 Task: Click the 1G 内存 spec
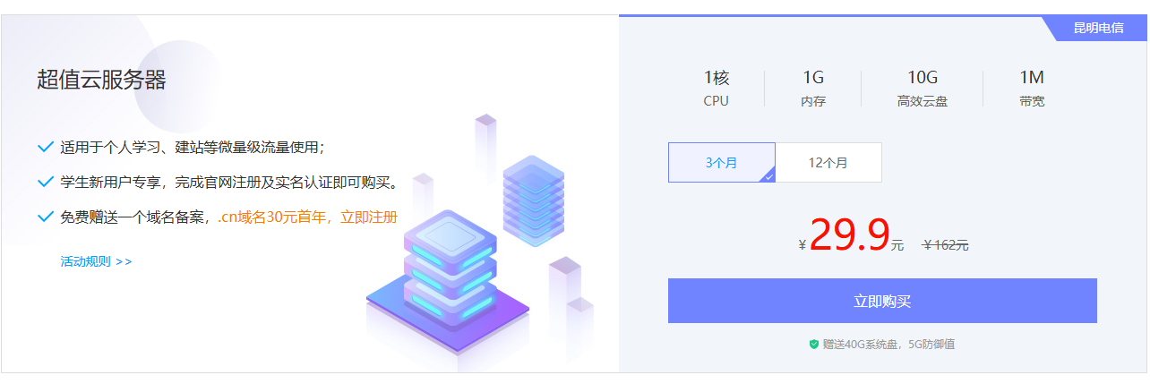(813, 89)
